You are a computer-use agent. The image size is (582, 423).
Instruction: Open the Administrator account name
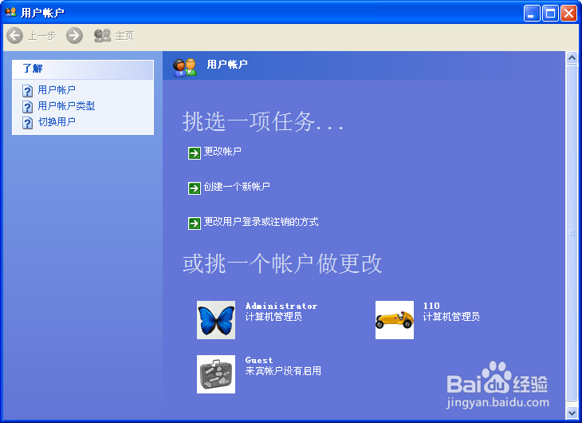[x=281, y=306]
